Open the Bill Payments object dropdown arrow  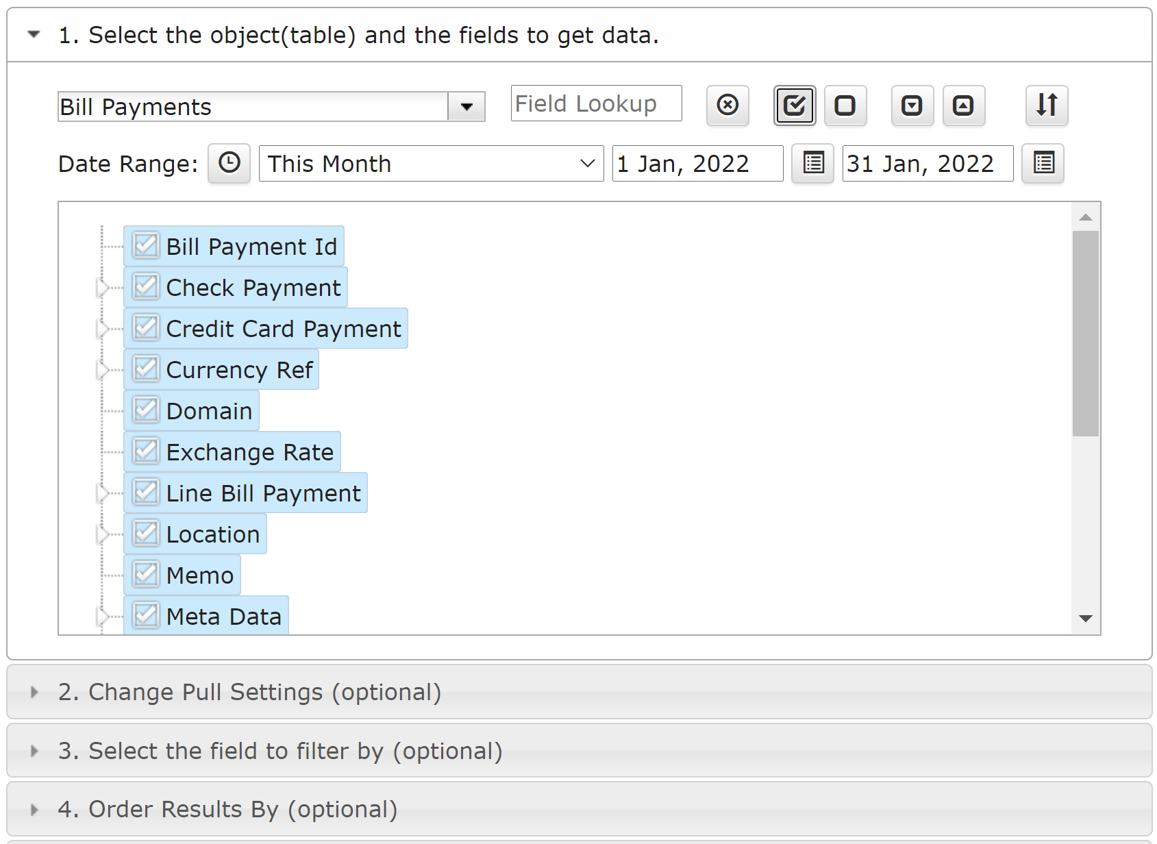466,107
